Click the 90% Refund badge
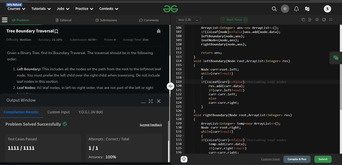The image size is (342, 165). tap(15, 5)
